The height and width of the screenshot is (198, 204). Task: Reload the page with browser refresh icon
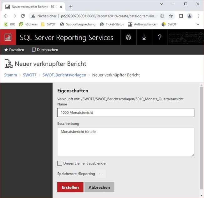[x=23, y=16]
